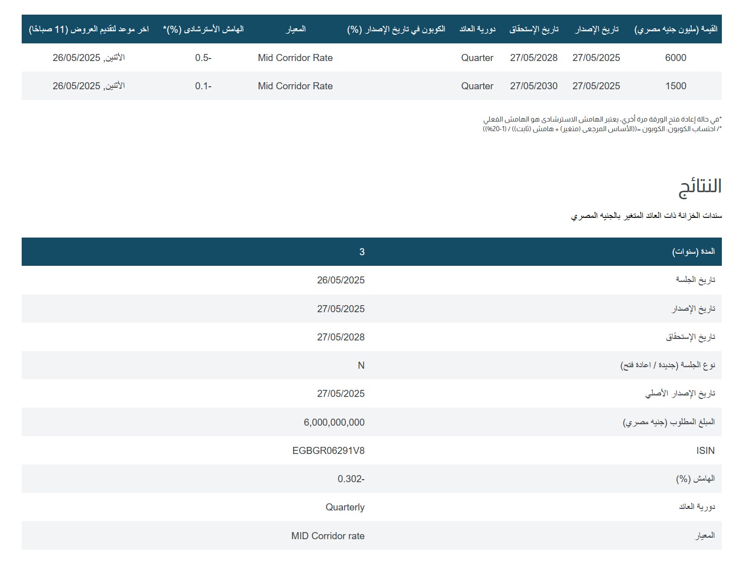
Task: Select the ISIN code 'EGBGR06291V8'
Action: [328, 450]
